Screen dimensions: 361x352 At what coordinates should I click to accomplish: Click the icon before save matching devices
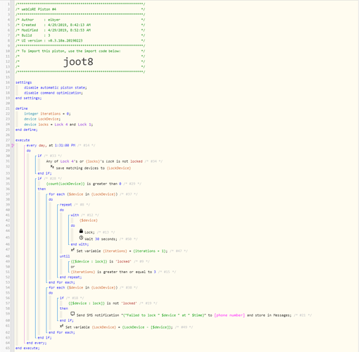pyautogui.click(x=52, y=167)
